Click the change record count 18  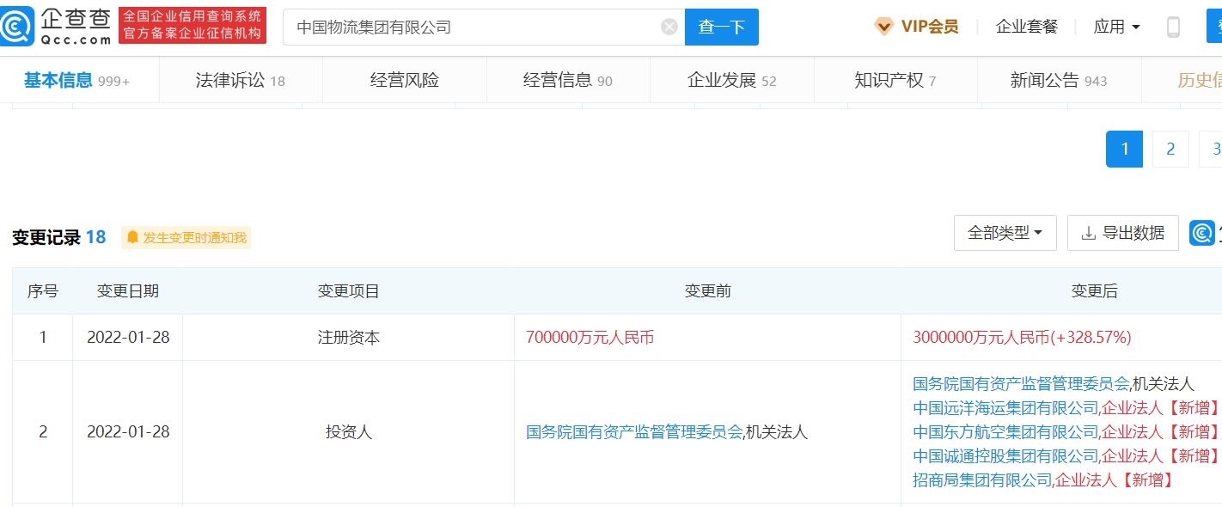[95, 238]
